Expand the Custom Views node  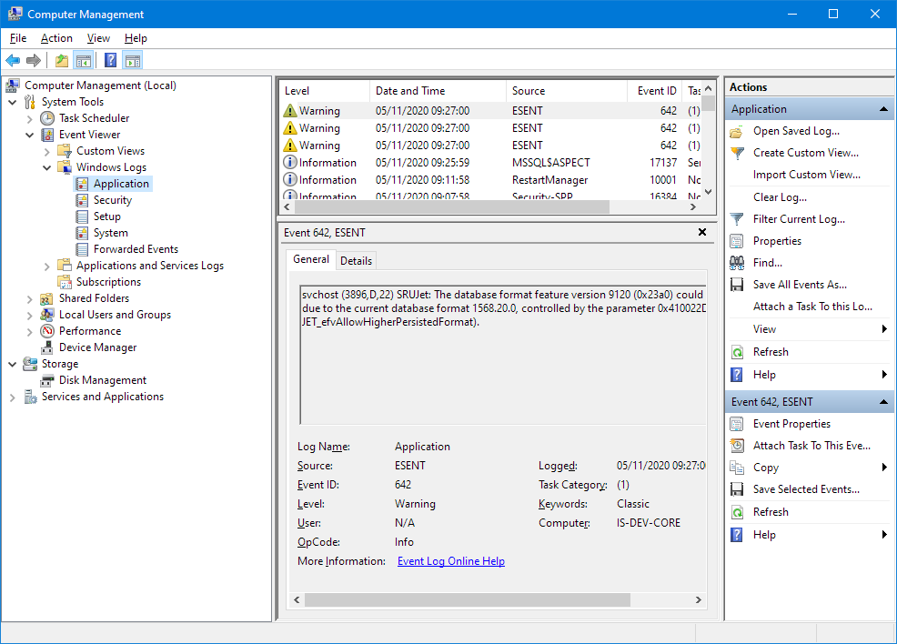click(x=47, y=152)
